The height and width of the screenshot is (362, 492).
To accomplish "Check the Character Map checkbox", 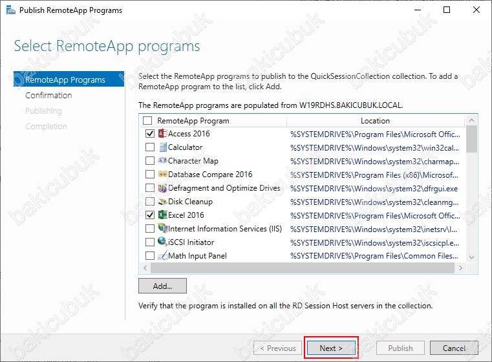I will [x=150, y=160].
